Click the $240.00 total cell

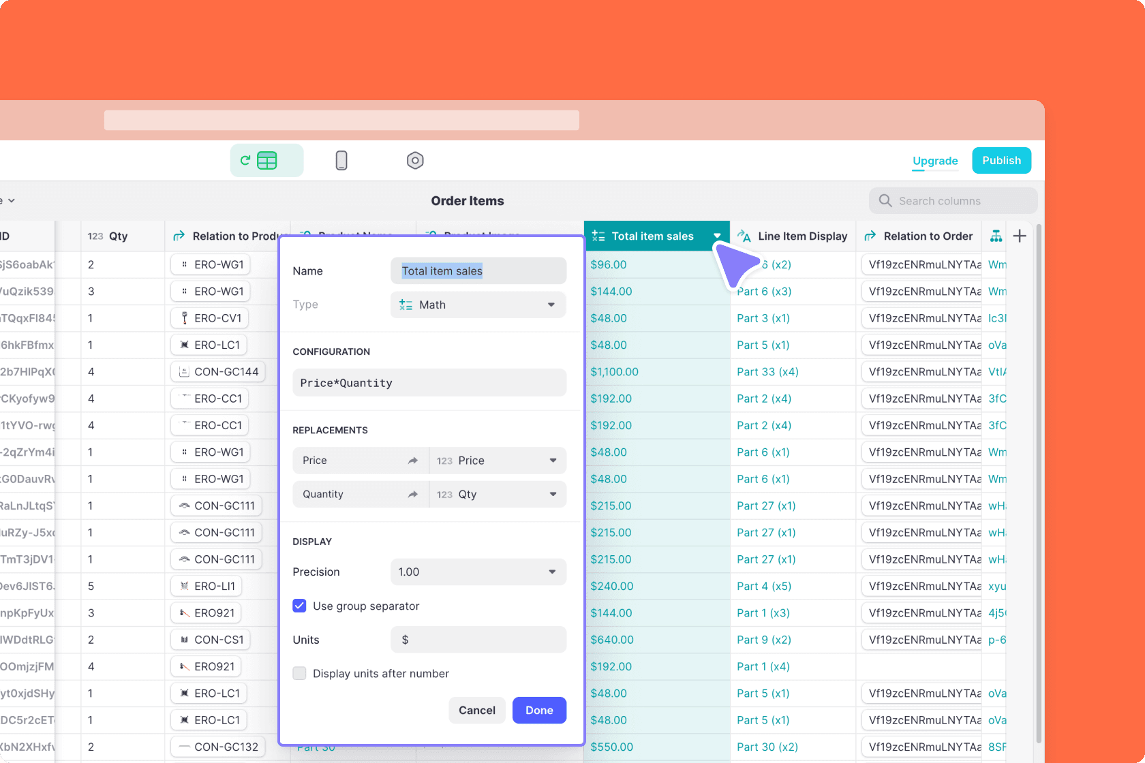[657, 586]
